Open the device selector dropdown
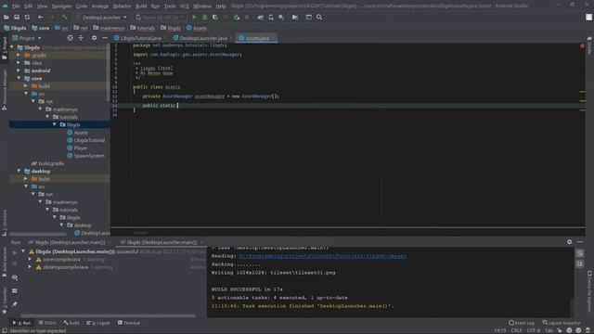The height and width of the screenshot is (334, 594). click(x=161, y=18)
